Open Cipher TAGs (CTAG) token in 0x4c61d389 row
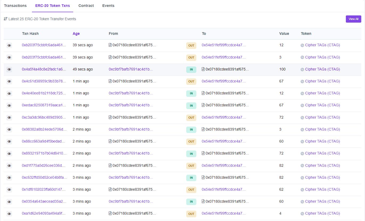Viewport: 365px width, 221px height. pos(322,81)
